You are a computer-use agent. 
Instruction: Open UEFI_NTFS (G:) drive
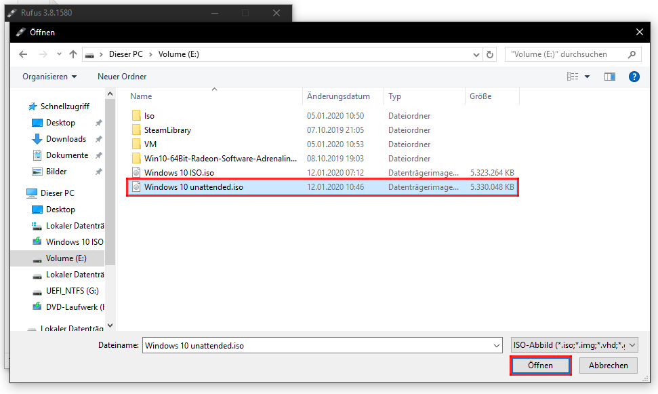pos(73,291)
